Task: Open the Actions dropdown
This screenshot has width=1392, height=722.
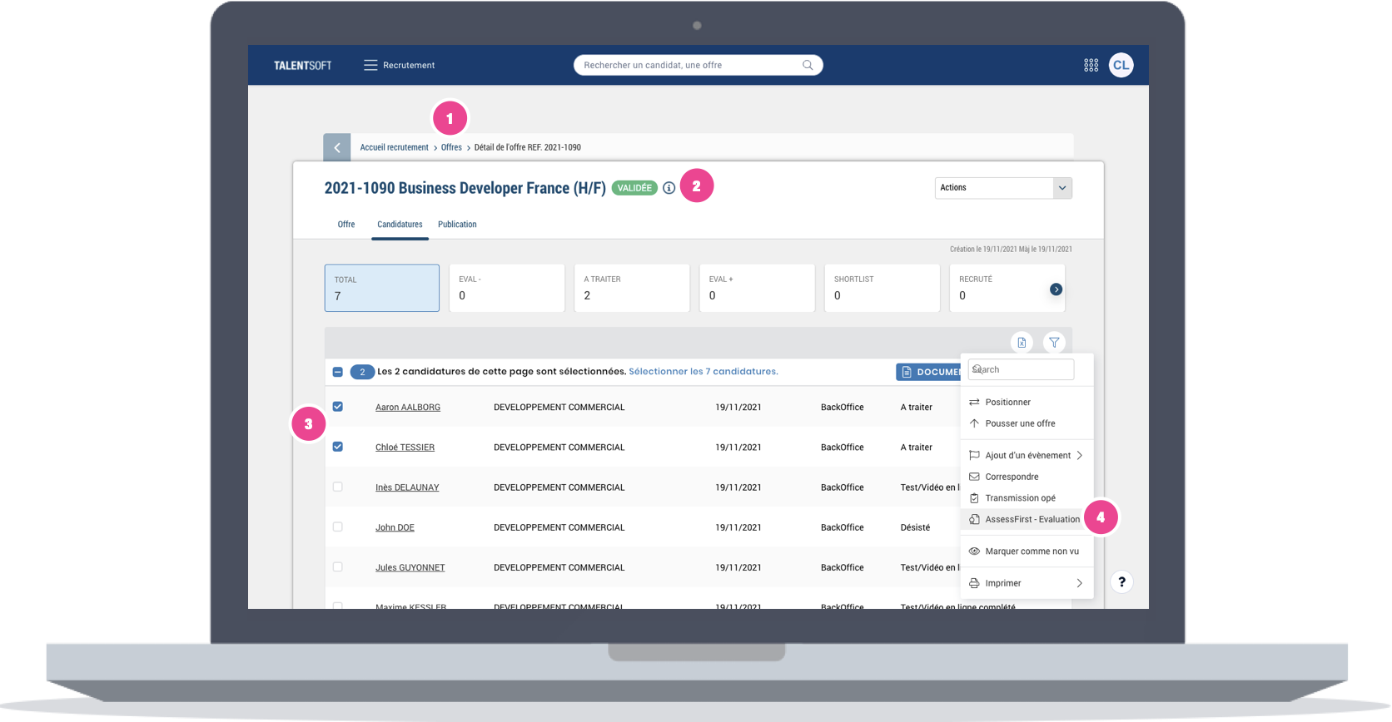Action: click(x=1002, y=188)
